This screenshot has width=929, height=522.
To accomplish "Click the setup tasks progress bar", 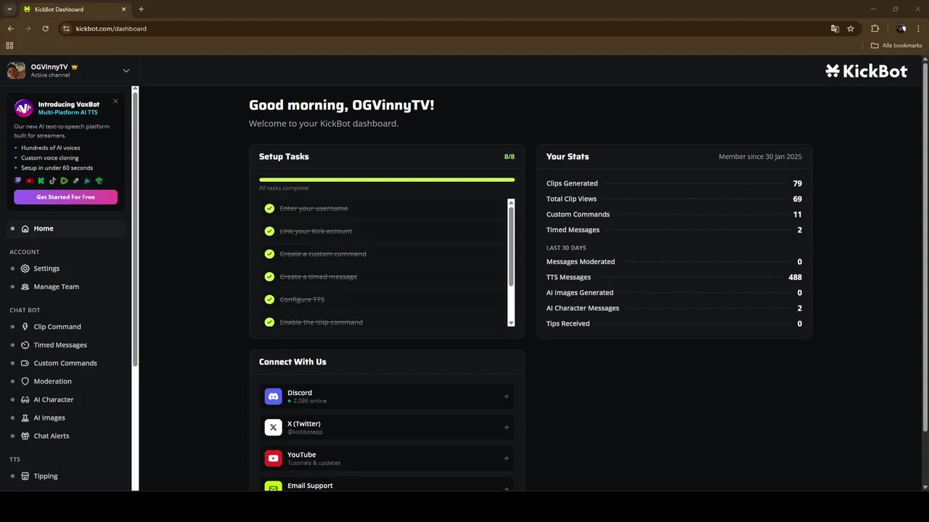I will click(x=387, y=180).
